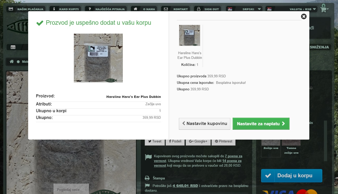Click Nastavite za naplatu button
The width and height of the screenshot is (338, 194).
261,124
